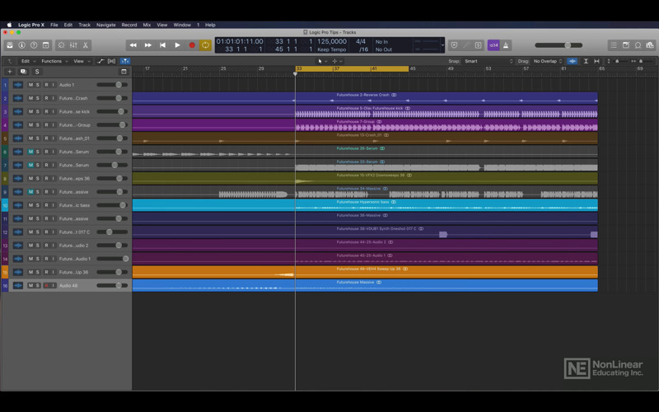
Task: Open the Loop Browser
Action: pos(638,45)
